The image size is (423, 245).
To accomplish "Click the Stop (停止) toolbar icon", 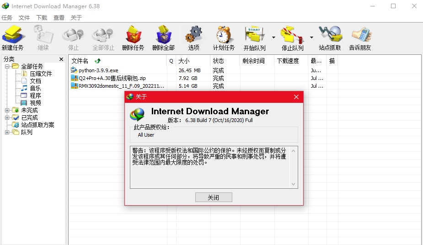I will tap(73, 35).
